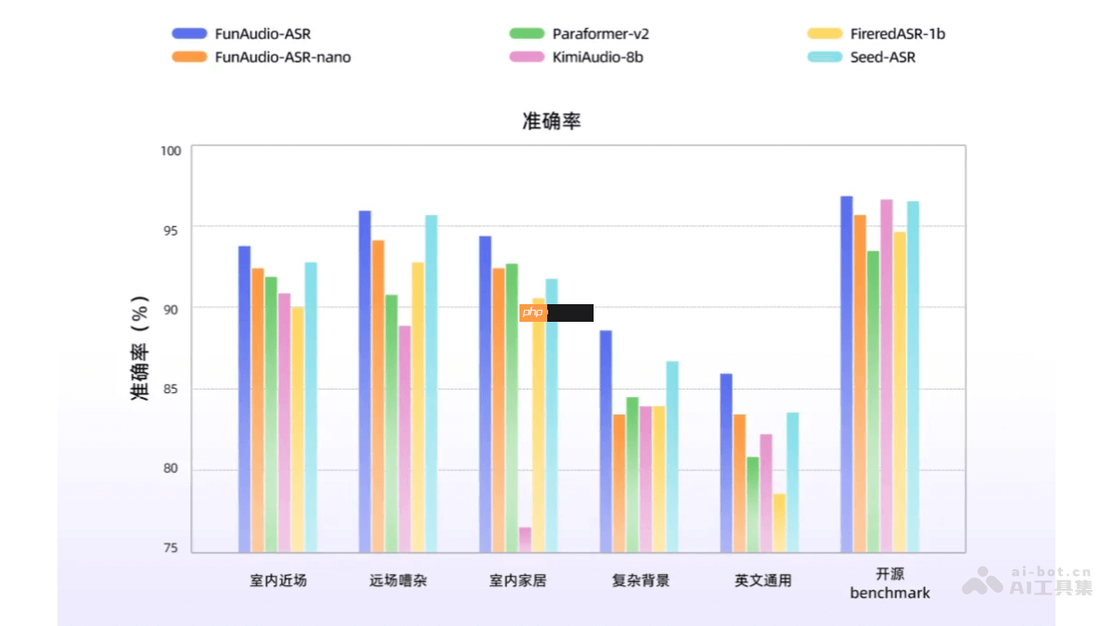Click the 远场嘈杂 category label

(398, 580)
